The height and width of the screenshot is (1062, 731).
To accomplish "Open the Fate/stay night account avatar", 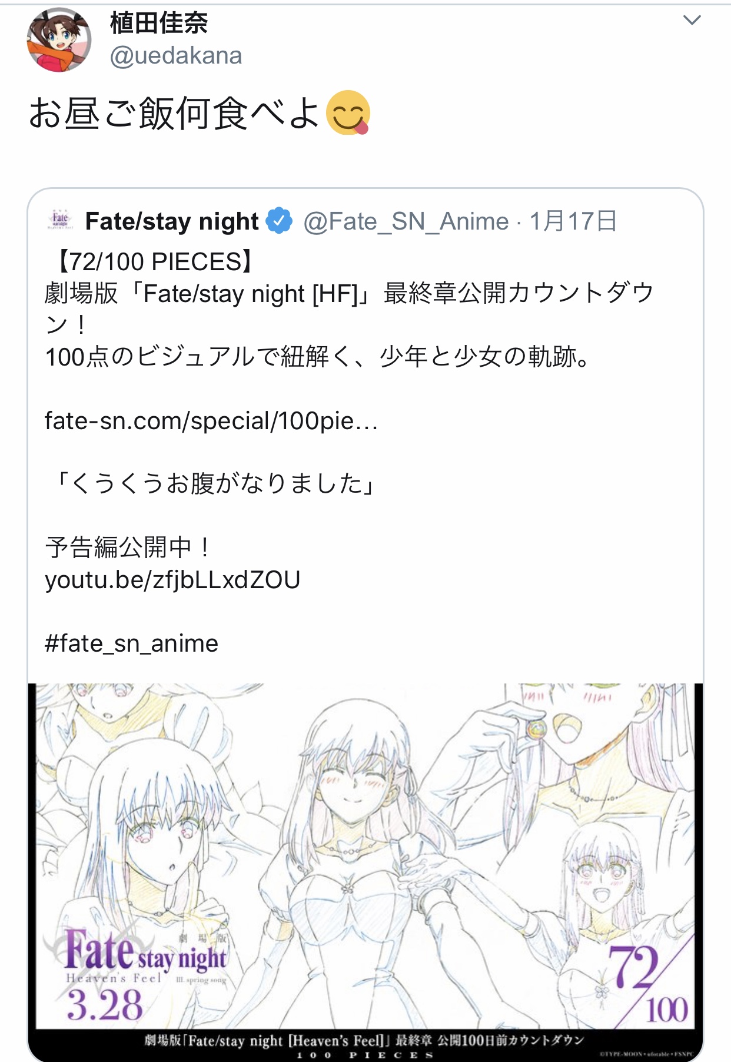I will click(60, 221).
